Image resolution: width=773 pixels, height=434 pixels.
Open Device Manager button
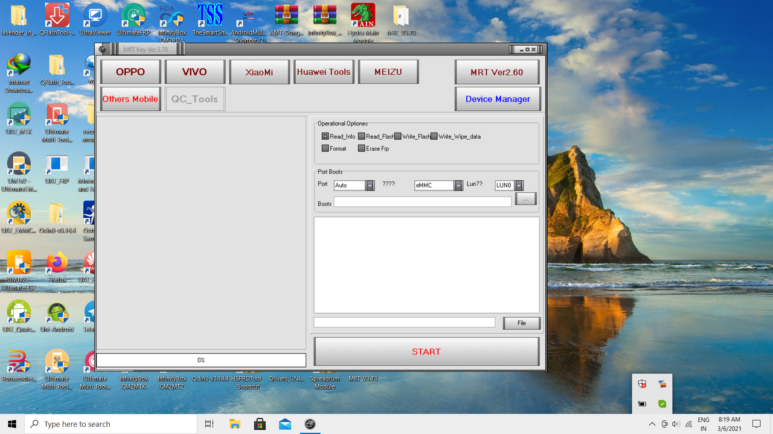[497, 99]
